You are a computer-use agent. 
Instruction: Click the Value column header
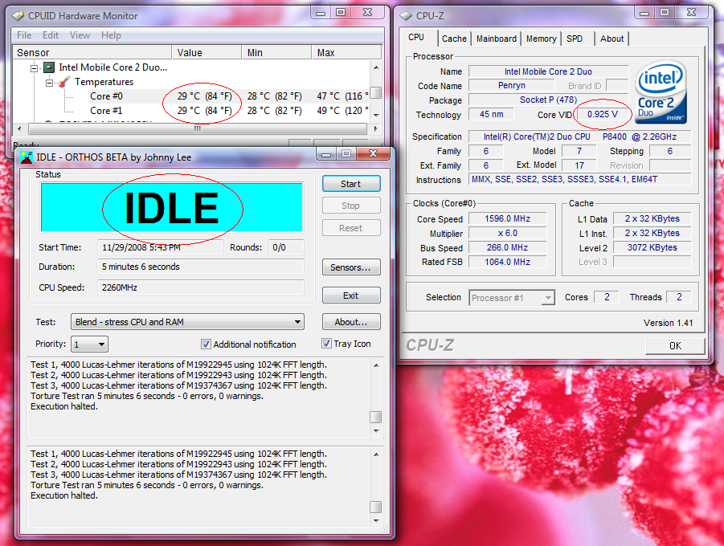coord(207,53)
